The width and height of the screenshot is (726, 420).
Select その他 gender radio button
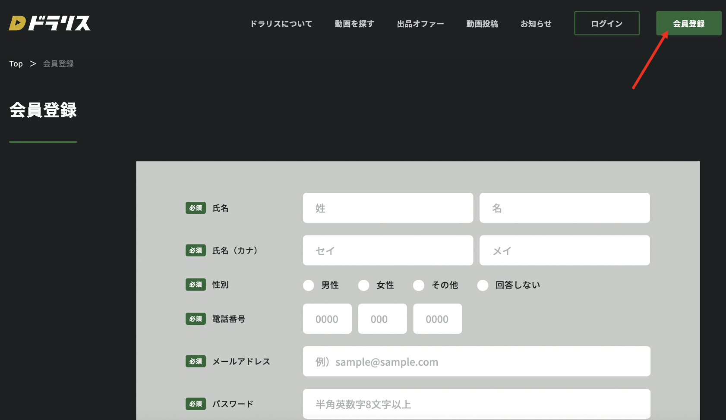pyautogui.click(x=419, y=285)
